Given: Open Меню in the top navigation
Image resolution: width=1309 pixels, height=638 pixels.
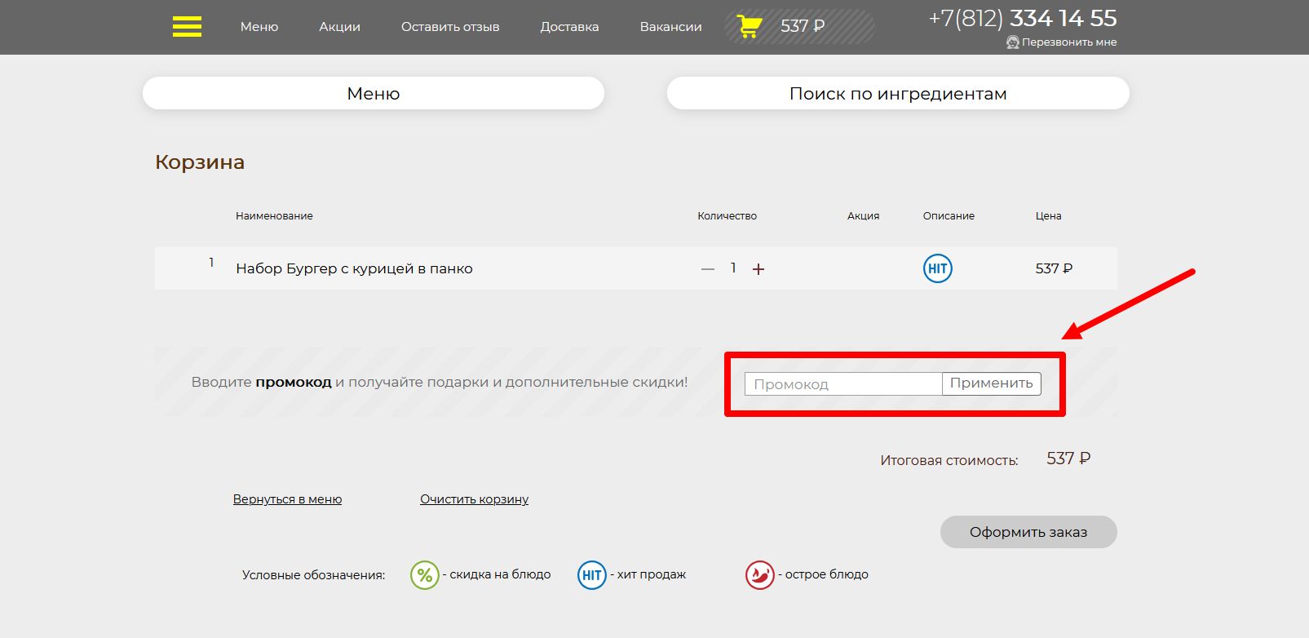Looking at the screenshot, I should point(259,27).
